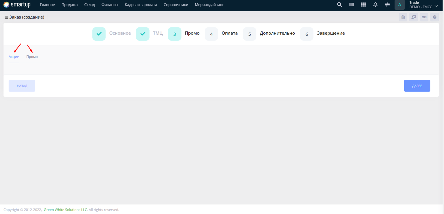Open the apps grid icon

click(x=363, y=5)
